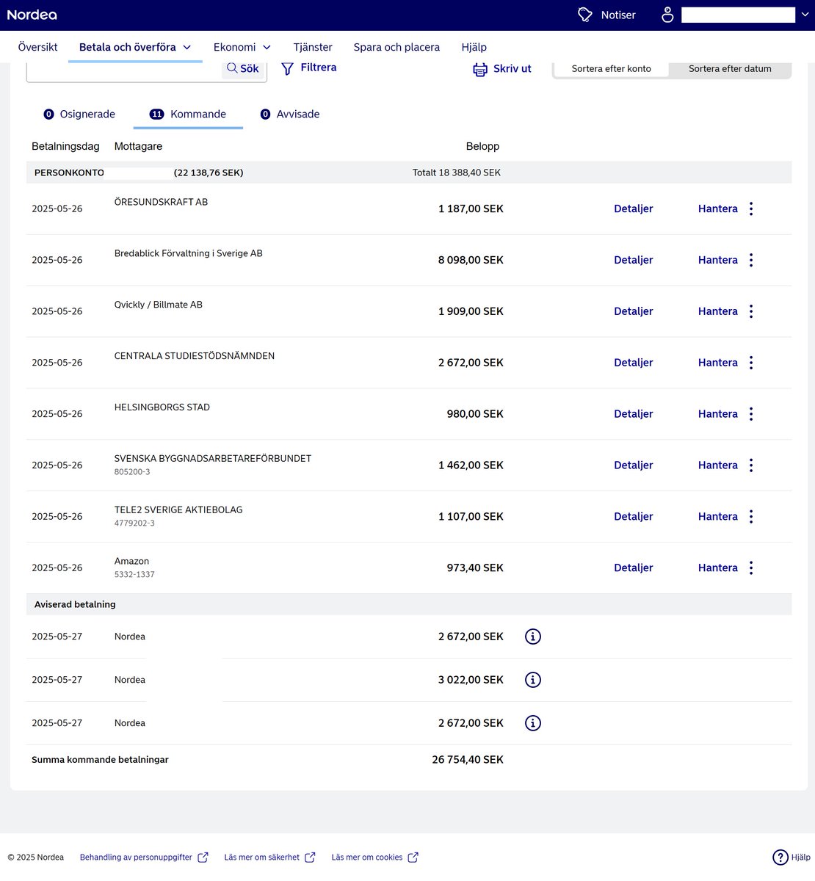The width and height of the screenshot is (815, 881).
Task: Click the Nordea logo
Action: (x=32, y=15)
